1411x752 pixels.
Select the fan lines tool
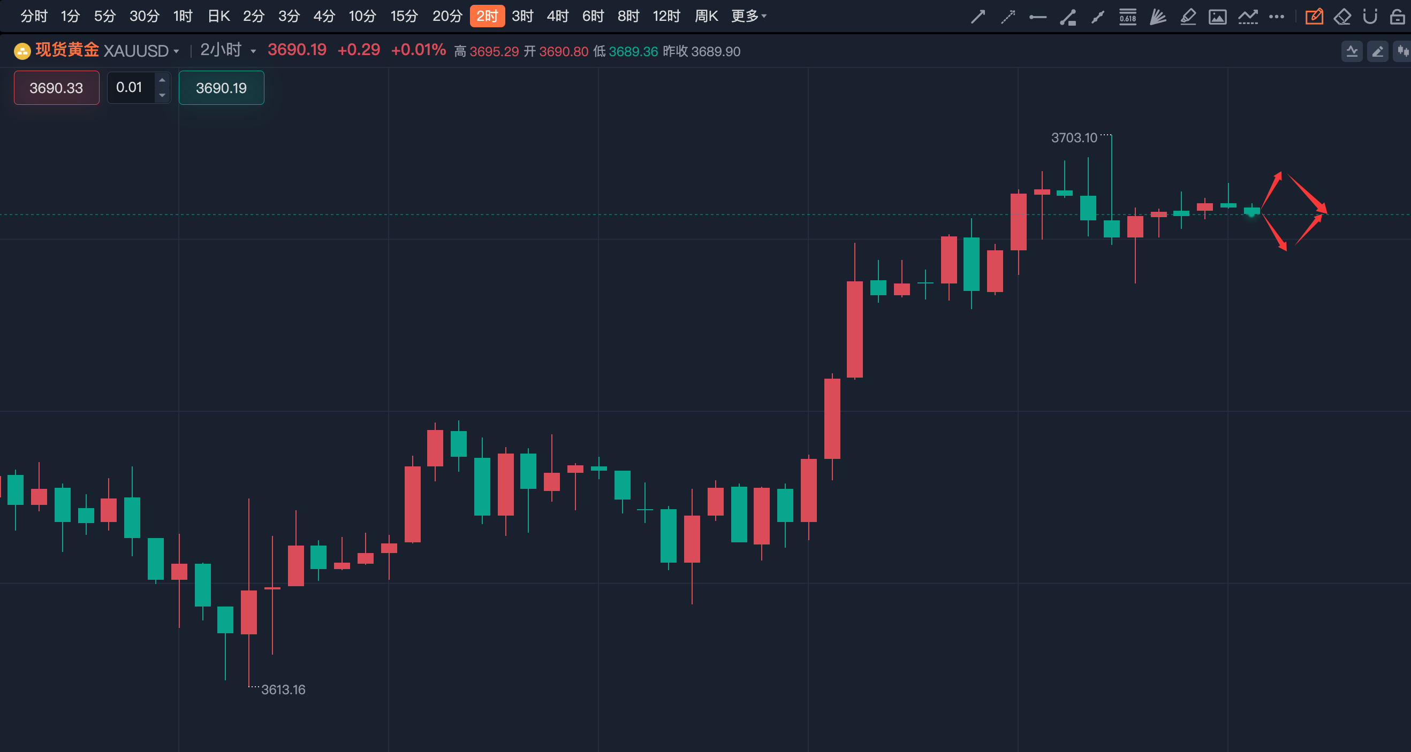click(x=1157, y=17)
